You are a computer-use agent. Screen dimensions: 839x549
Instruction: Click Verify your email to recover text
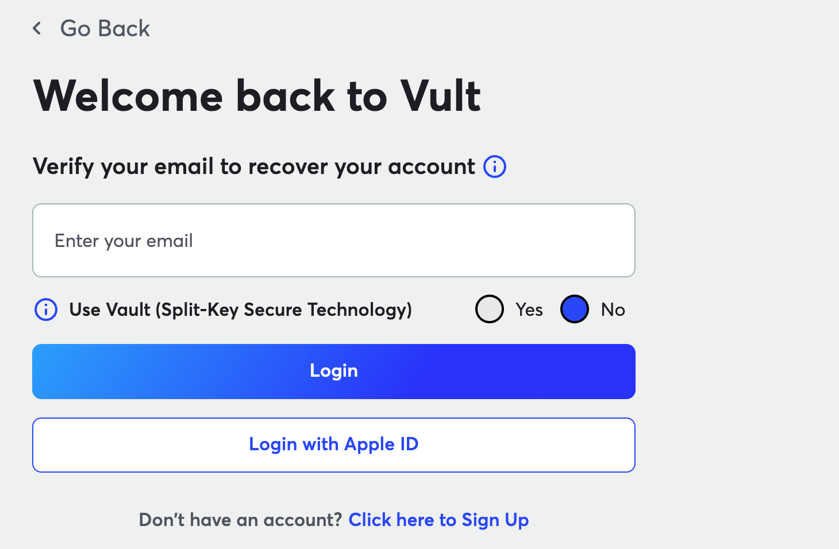point(253,167)
